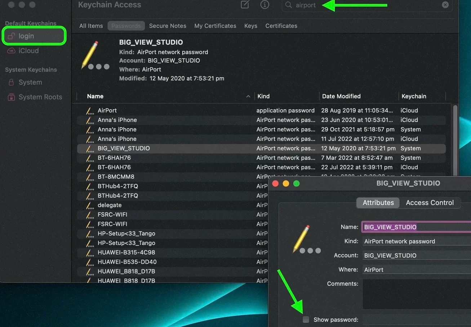Open the info (i) icon in the toolbar
This screenshot has width=471, height=327.
(x=265, y=5)
